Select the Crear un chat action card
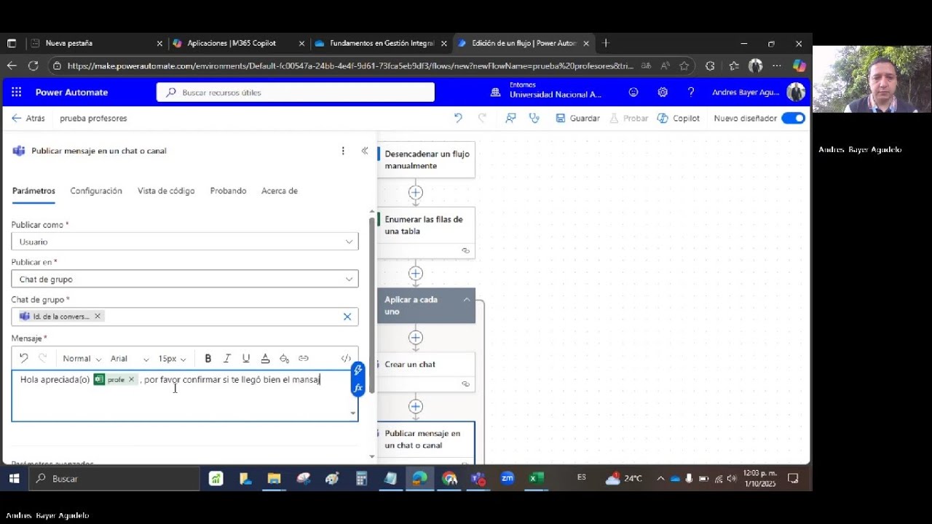The width and height of the screenshot is (932, 524). (426, 372)
